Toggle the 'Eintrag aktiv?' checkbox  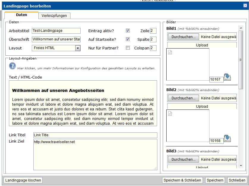pyautogui.click(x=128, y=31)
